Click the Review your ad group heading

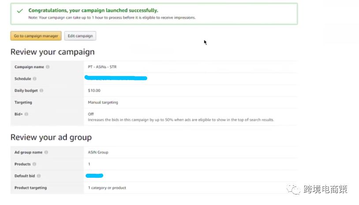(x=51, y=137)
